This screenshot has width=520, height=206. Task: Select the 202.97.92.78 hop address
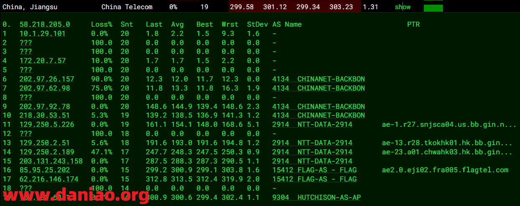click(44, 106)
